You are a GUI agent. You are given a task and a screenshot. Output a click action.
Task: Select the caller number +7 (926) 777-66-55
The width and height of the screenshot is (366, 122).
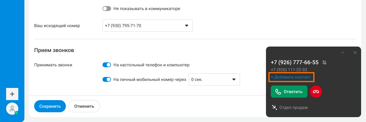point(295,62)
